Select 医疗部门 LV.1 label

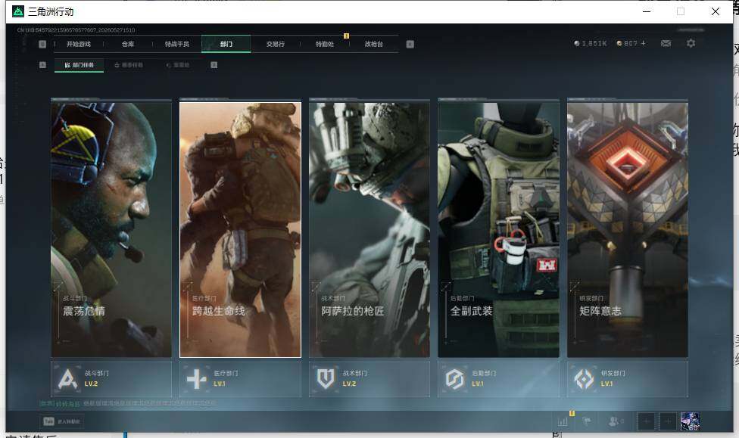click(x=226, y=379)
